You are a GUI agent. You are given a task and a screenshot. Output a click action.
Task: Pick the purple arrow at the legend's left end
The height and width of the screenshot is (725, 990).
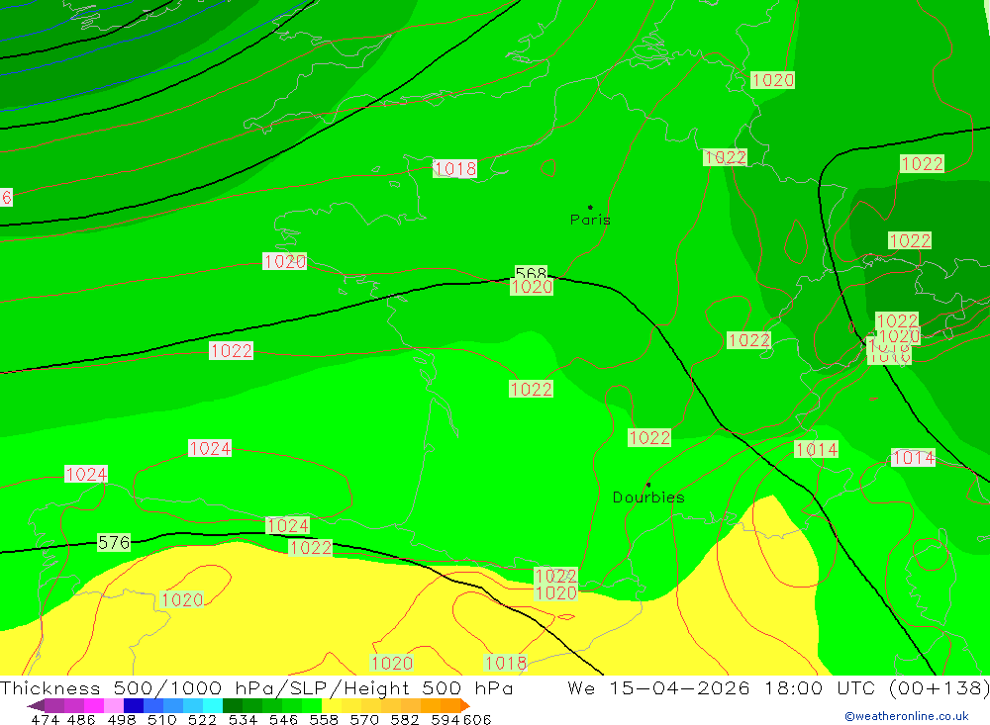point(36,705)
